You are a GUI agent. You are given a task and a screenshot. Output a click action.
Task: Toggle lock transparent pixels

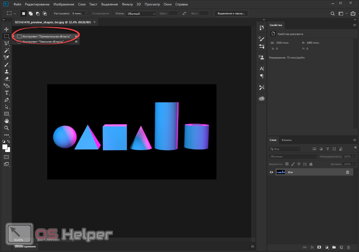point(287,164)
